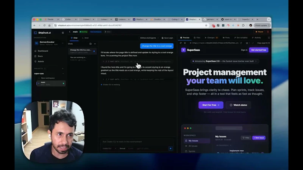303x170 pixels.
Task: Open the Changes tab
Action: (211, 38)
